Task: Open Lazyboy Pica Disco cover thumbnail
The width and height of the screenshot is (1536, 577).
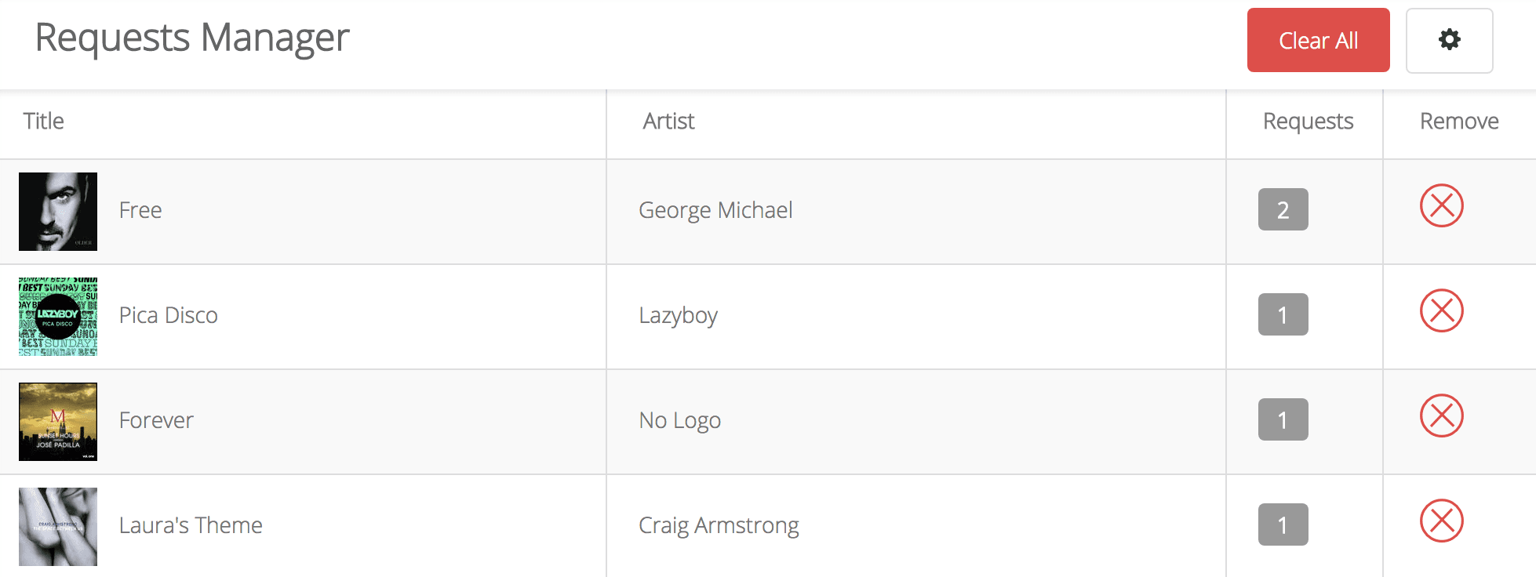Action: pos(58,317)
